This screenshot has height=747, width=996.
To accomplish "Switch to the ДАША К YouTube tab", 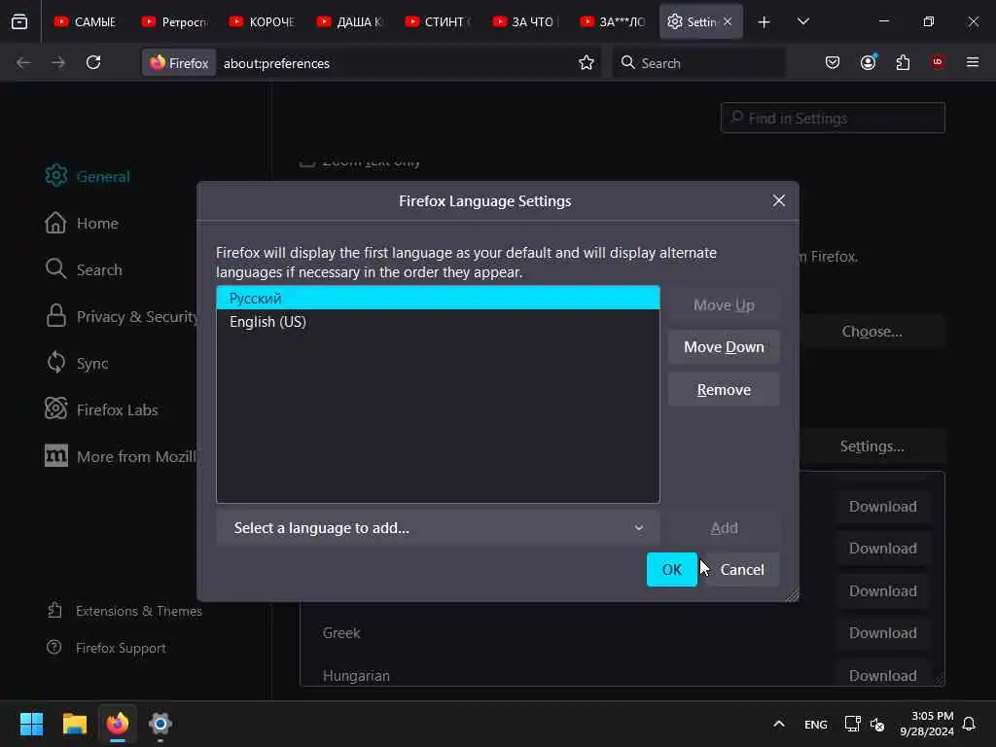I will point(349,21).
